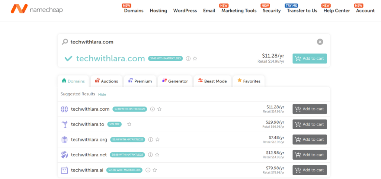381x179 pixels.
Task: Open info icon for techwithlara.org
Action: click(x=151, y=140)
